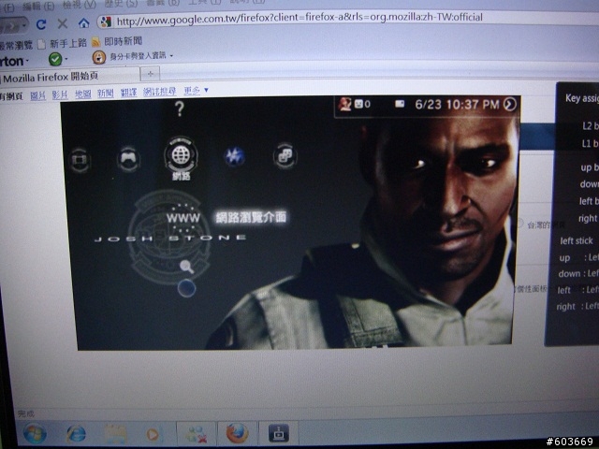
Task: Launch Internet Explorer from the taskbar
Action: (x=76, y=434)
